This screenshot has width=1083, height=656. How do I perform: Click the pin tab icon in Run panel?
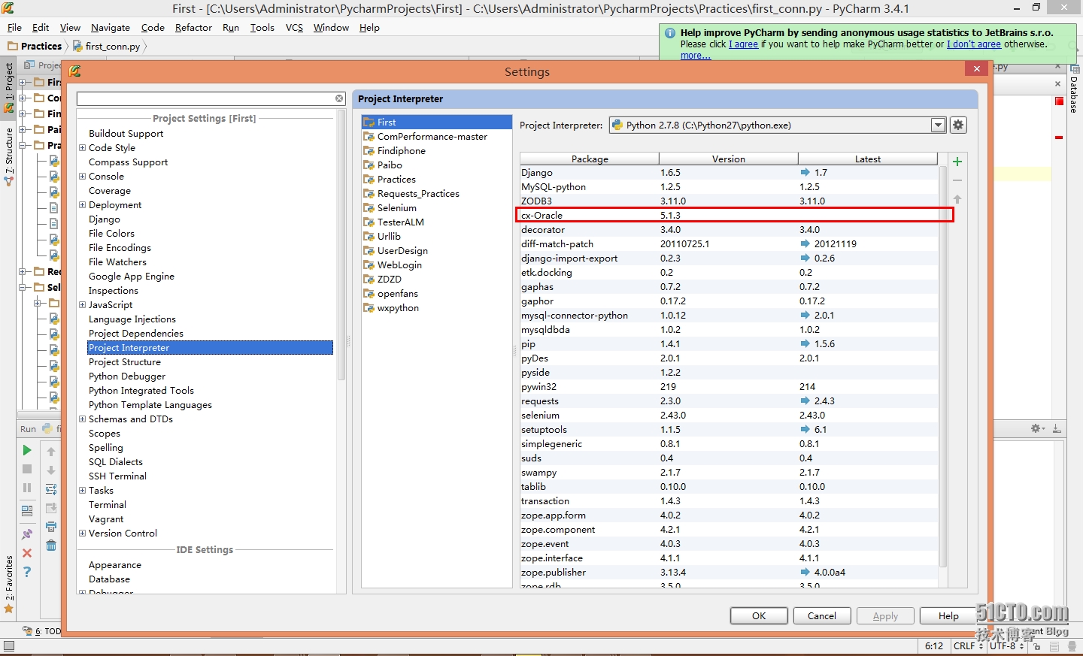point(27,534)
